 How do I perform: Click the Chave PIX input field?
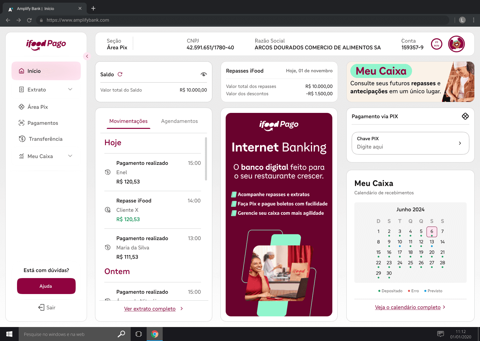[410, 143]
